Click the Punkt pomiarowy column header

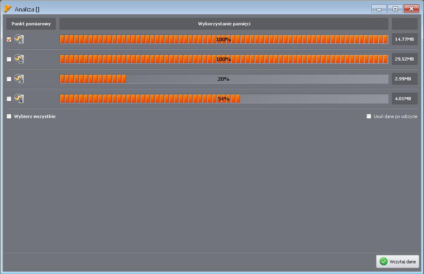[31, 24]
